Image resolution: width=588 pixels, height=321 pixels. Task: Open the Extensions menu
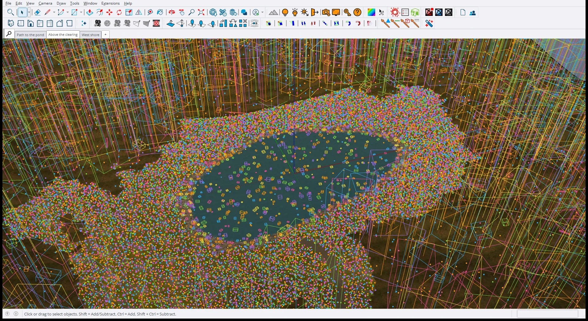(110, 3)
